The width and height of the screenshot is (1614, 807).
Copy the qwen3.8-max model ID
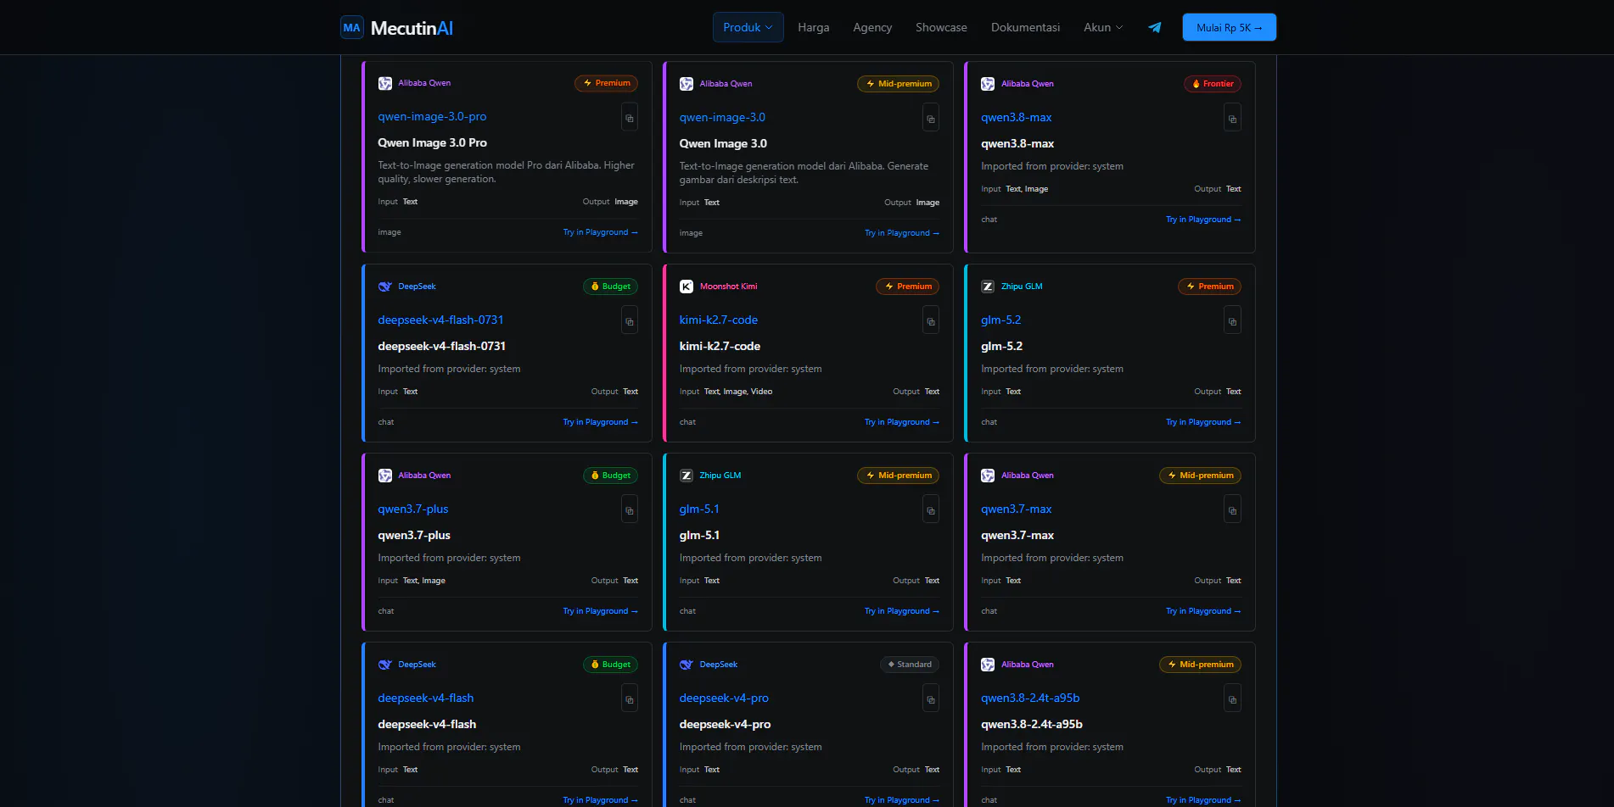[1233, 119]
